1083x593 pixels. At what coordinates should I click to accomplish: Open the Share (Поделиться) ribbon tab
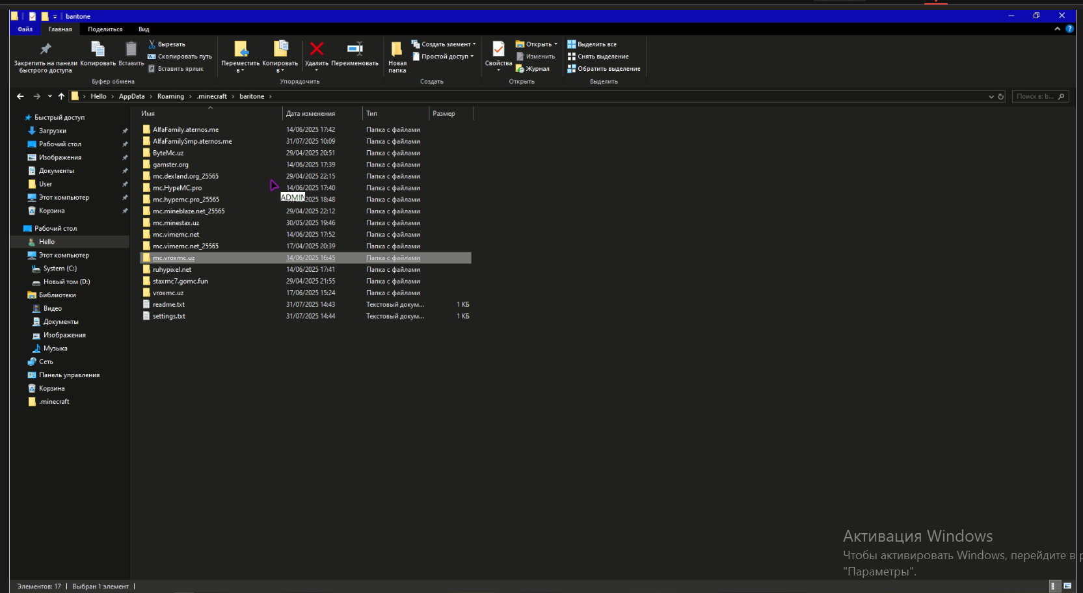[105, 29]
